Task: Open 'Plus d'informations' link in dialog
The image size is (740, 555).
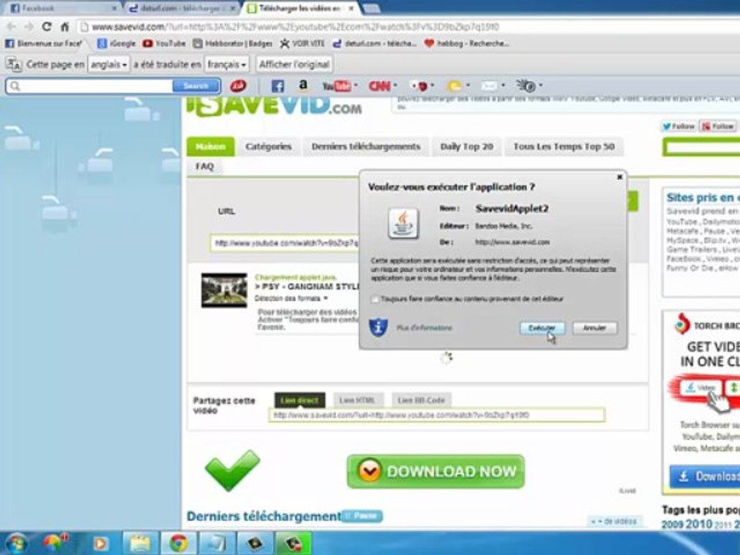Action: [x=424, y=328]
